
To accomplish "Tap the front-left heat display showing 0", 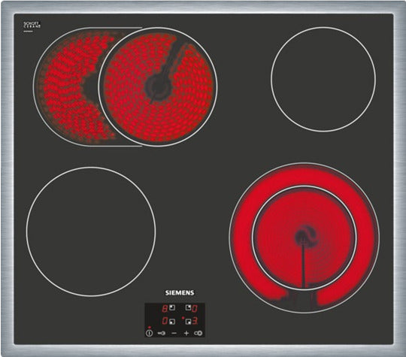I will point(165,321).
